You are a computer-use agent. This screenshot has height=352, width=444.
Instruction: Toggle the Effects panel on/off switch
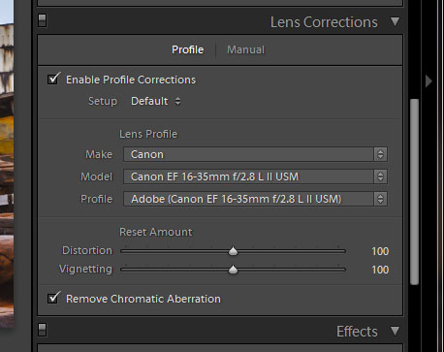[x=42, y=330]
